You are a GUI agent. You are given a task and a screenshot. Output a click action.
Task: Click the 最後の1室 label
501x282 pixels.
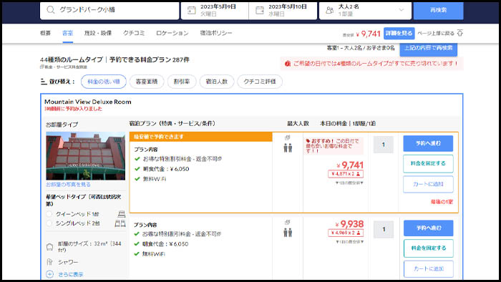pyautogui.click(x=442, y=202)
